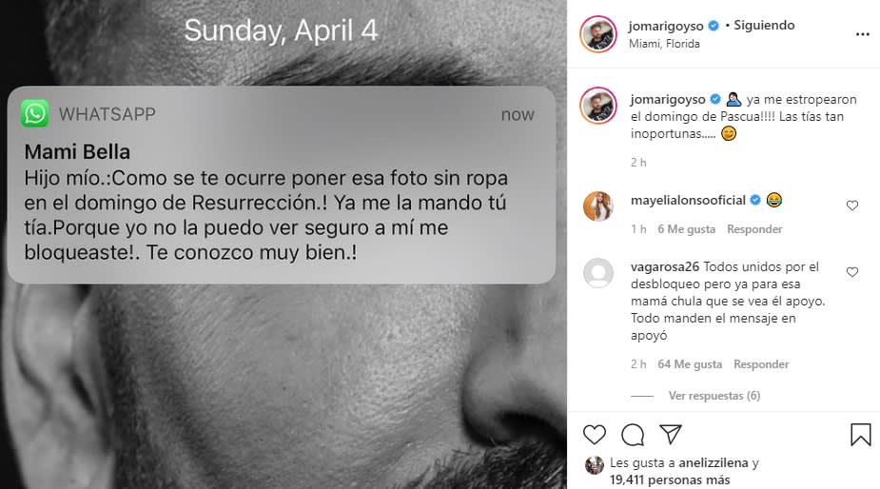View 6 Me gusta on mayelialonsoficial's comment
This screenshot has height=489, width=880.
(686, 229)
